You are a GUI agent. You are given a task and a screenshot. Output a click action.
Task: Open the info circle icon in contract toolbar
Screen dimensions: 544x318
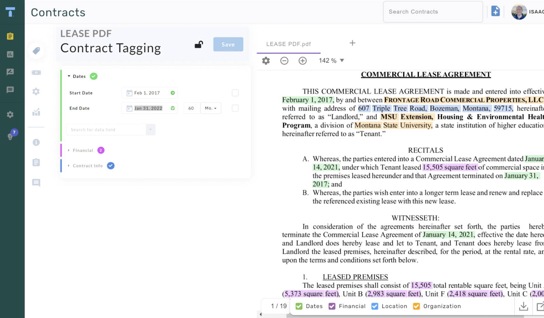click(36, 142)
